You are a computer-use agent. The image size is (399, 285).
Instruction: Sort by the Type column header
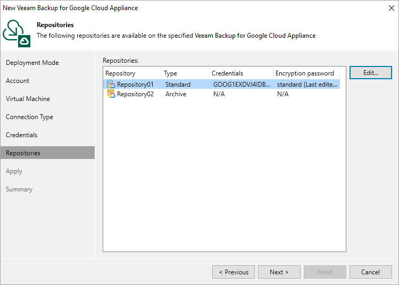(x=185, y=73)
